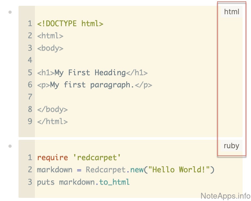The height and width of the screenshot is (201, 251).
Task: Click the 'redcarpet' string literal
Action: 97,158
